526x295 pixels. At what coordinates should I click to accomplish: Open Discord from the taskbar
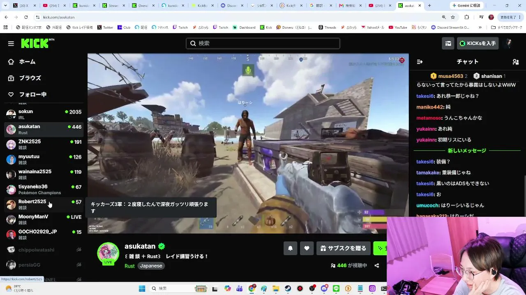[x=324, y=288]
